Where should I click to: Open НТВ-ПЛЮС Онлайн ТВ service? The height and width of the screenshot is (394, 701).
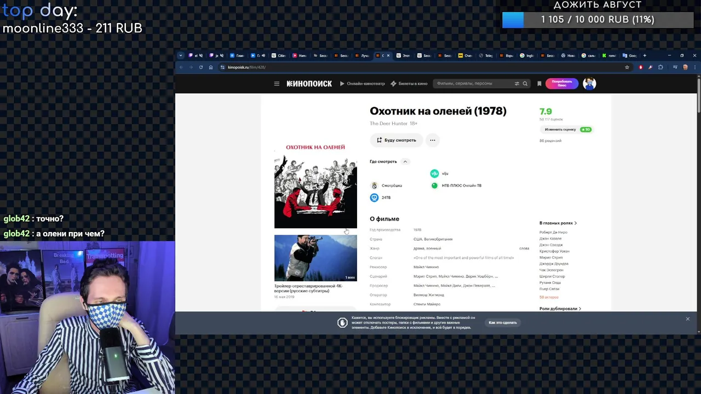(x=456, y=186)
